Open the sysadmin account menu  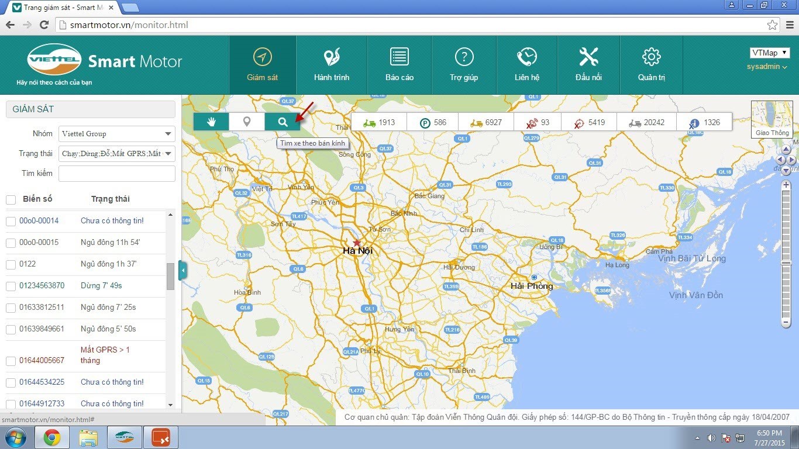click(767, 67)
